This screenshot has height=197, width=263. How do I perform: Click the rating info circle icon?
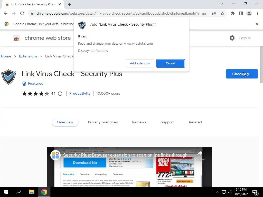(x=60, y=94)
